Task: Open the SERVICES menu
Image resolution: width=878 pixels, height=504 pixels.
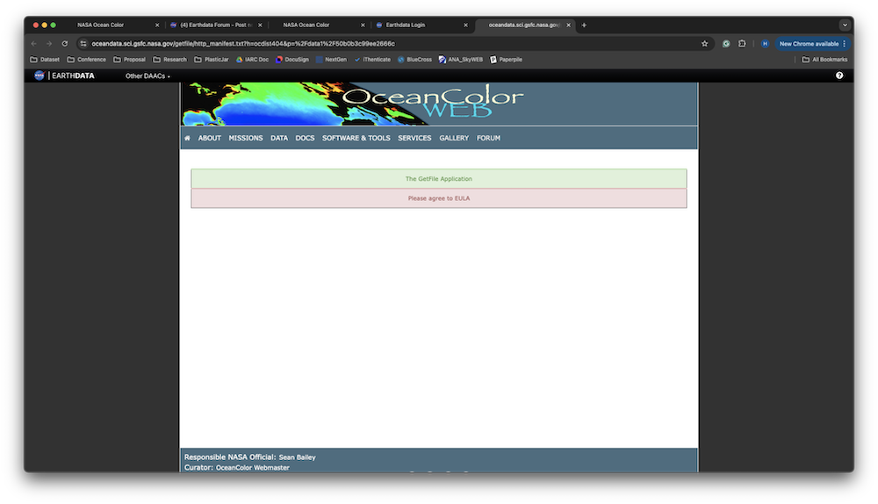Action: pyautogui.click(x=414, y=138)
